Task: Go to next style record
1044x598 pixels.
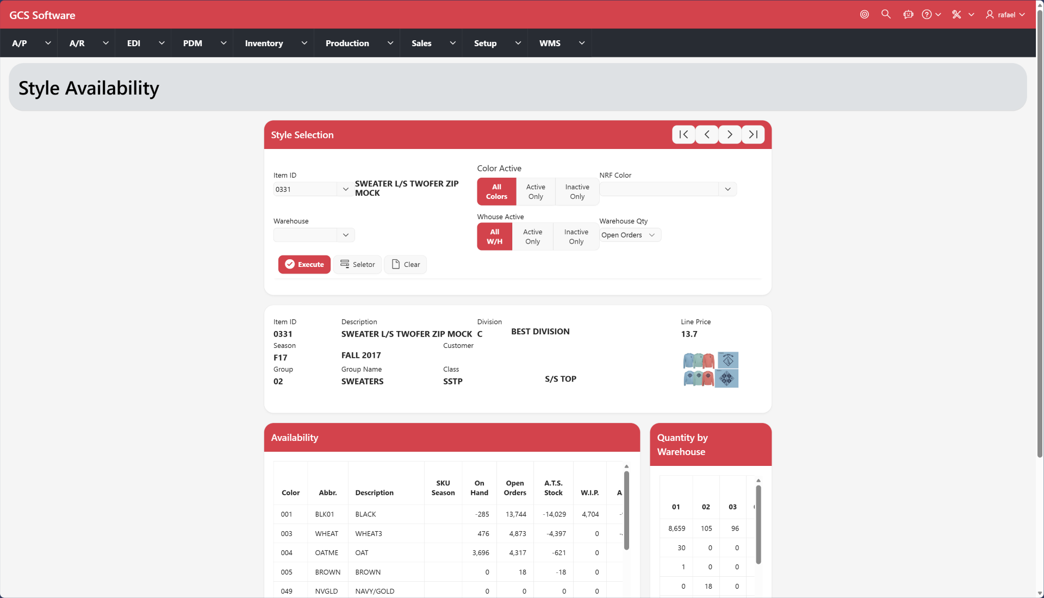Action: coord(730,134)
